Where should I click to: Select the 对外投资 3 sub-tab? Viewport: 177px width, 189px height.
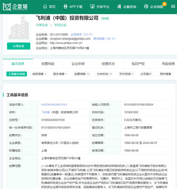click(x=126, y=74)
